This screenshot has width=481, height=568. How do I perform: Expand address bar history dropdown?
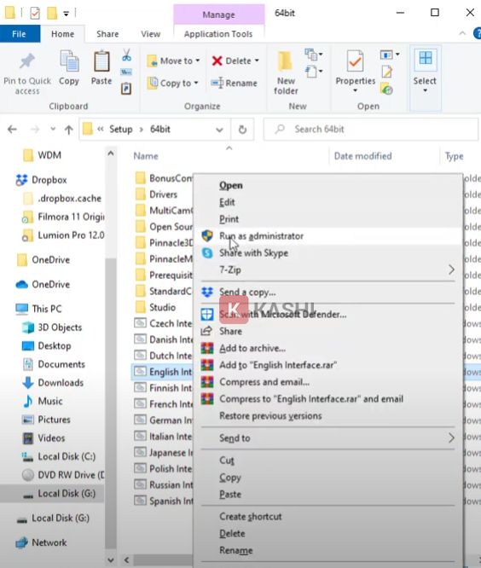[x=219, y=130]
